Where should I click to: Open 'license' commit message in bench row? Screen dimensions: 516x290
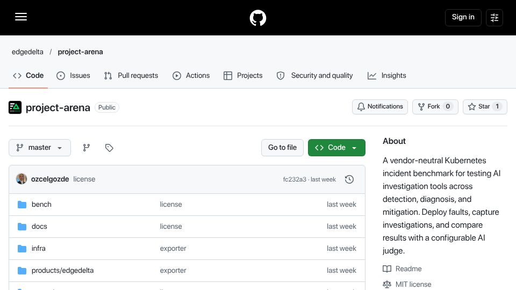[171, 205]
